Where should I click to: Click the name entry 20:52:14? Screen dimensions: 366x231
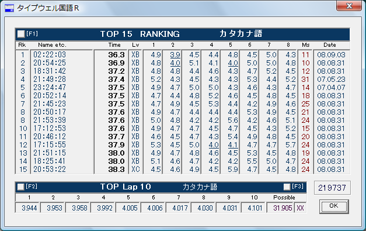(50, 96)
